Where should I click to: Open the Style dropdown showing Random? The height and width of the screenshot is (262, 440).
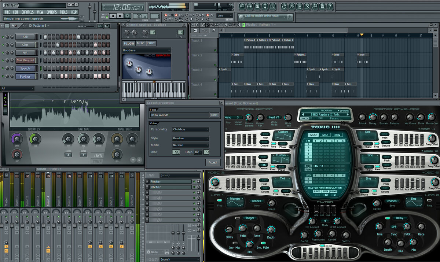[x=190, y=138]
